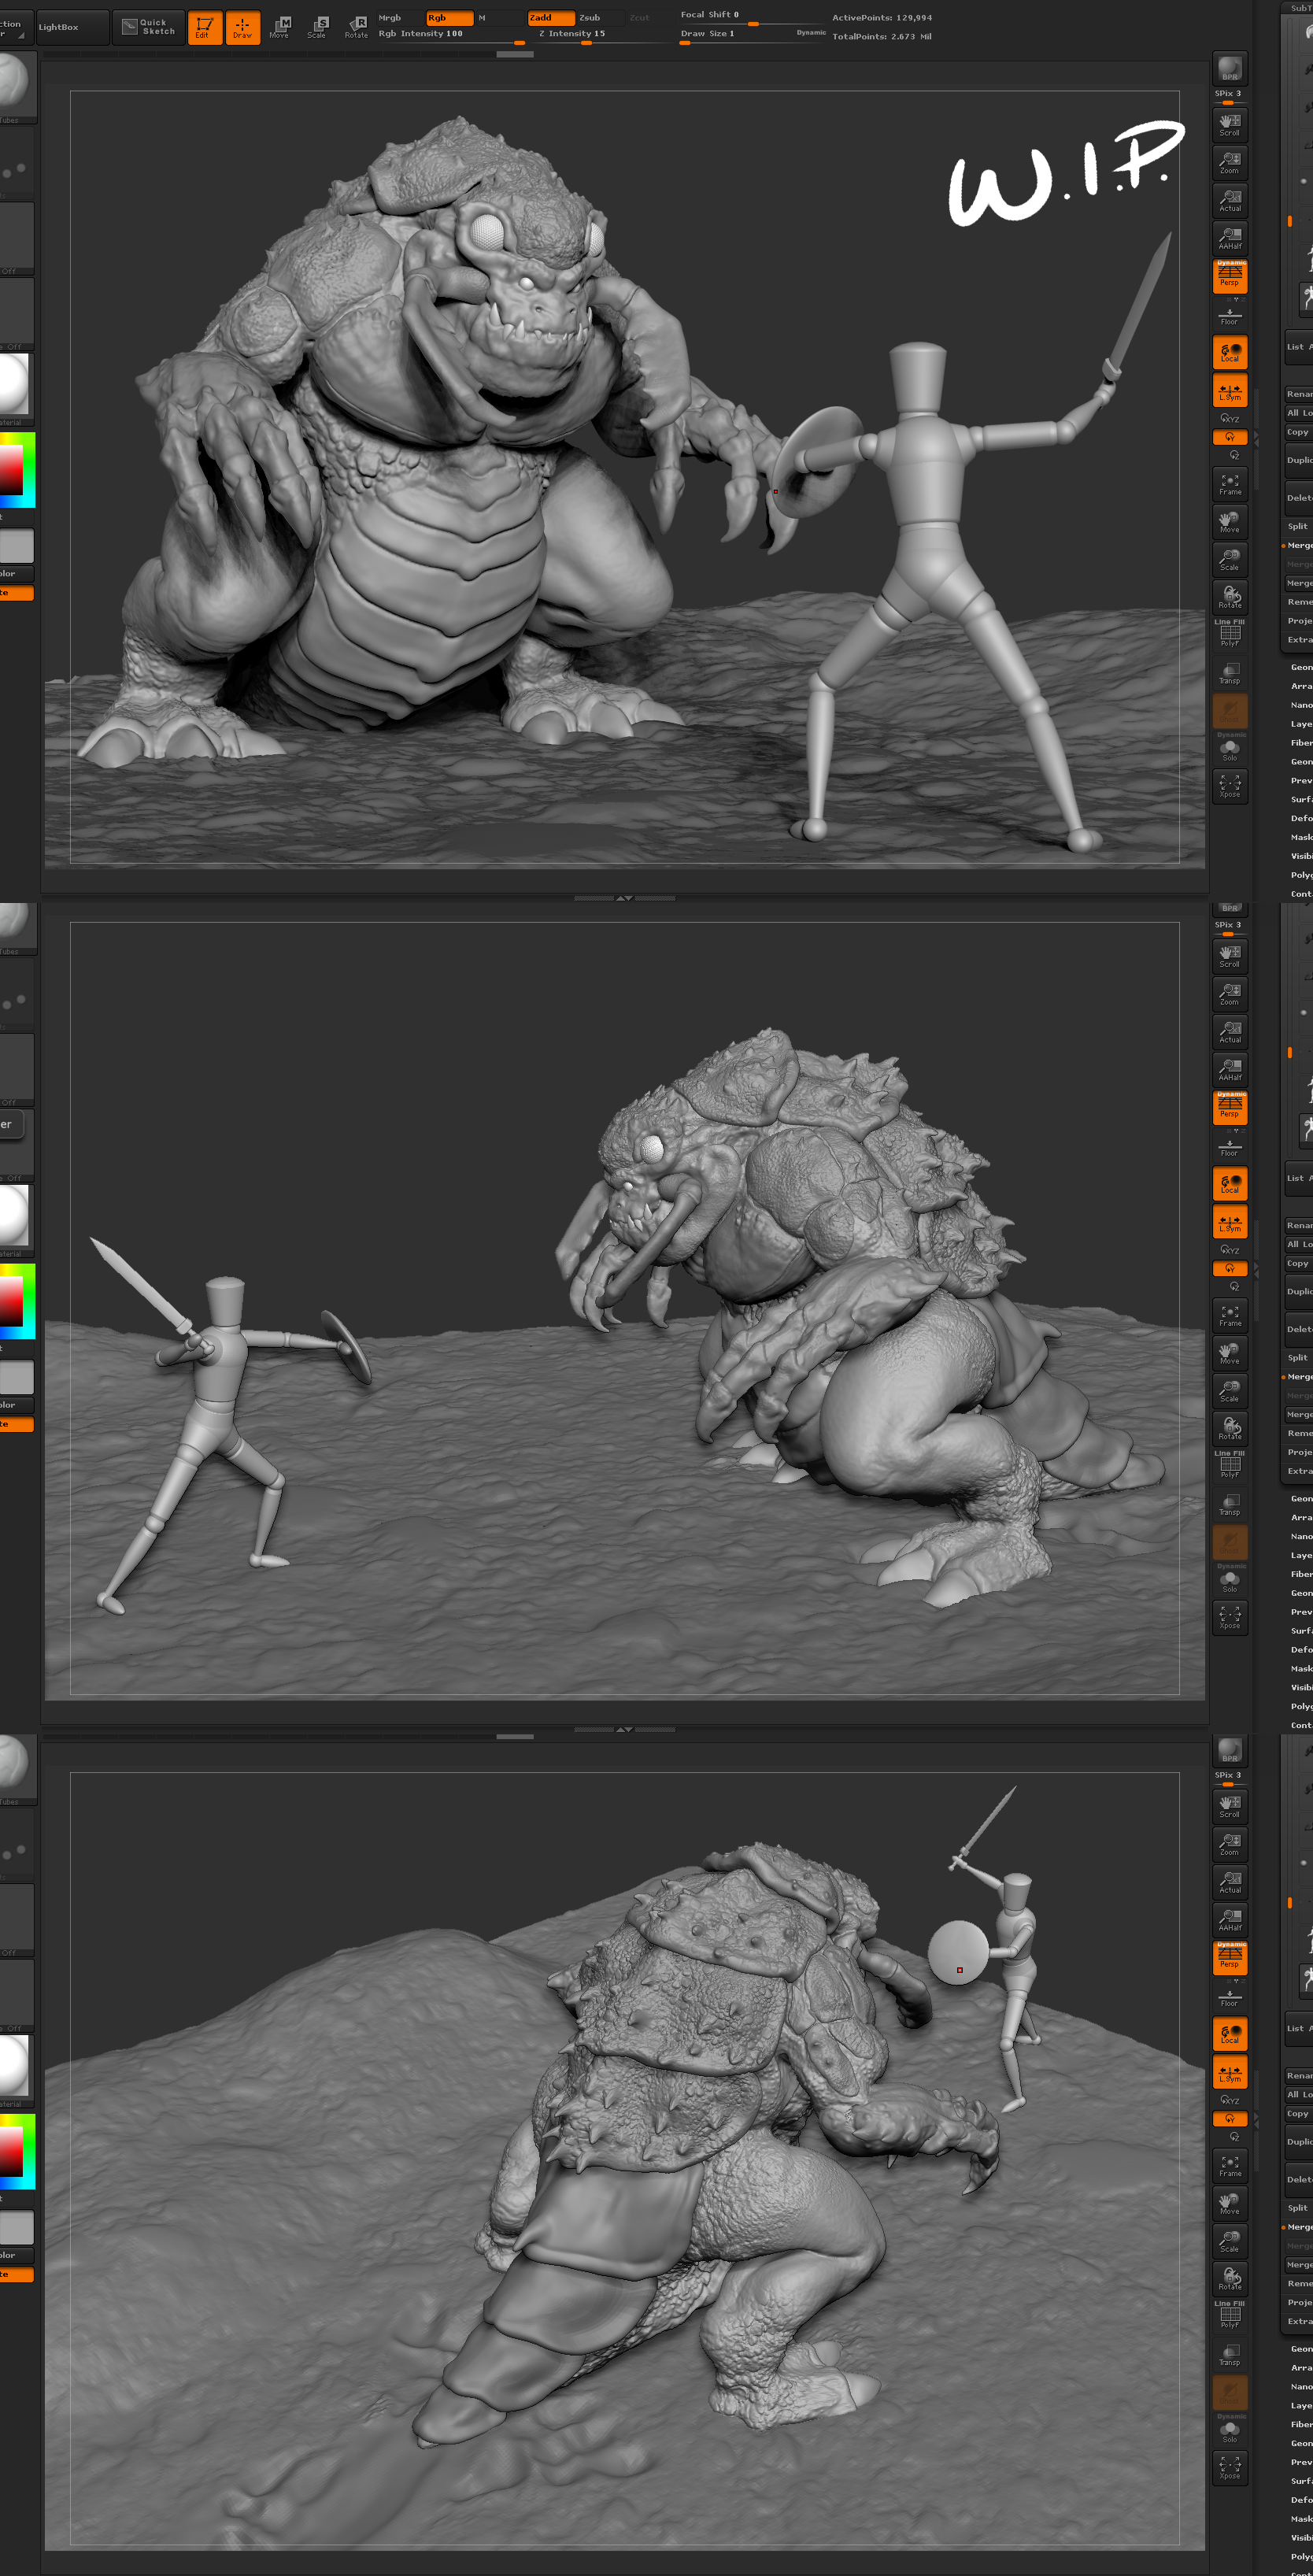Viewport: 1313px width, 2576px height.
Task: Click Duplicate button in top screenshot subtool panel
Action: tap(1299, 460)
